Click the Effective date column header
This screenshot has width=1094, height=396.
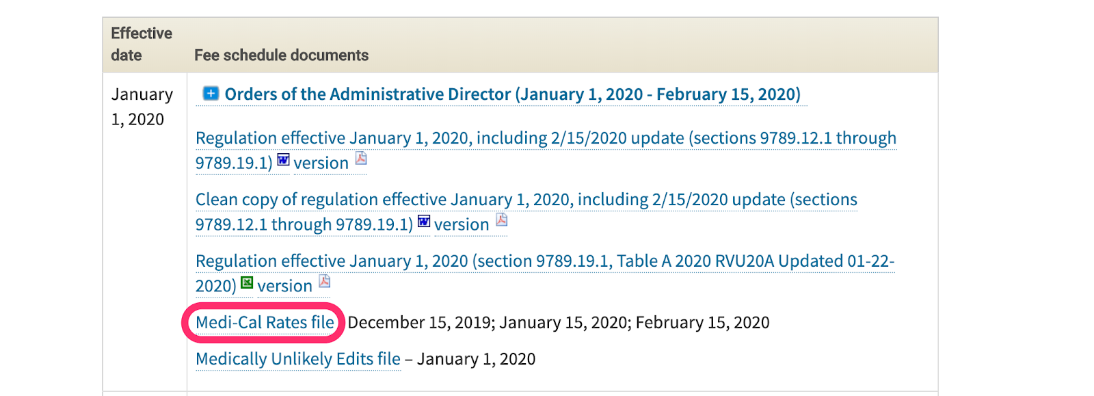[x=142, y=44]
